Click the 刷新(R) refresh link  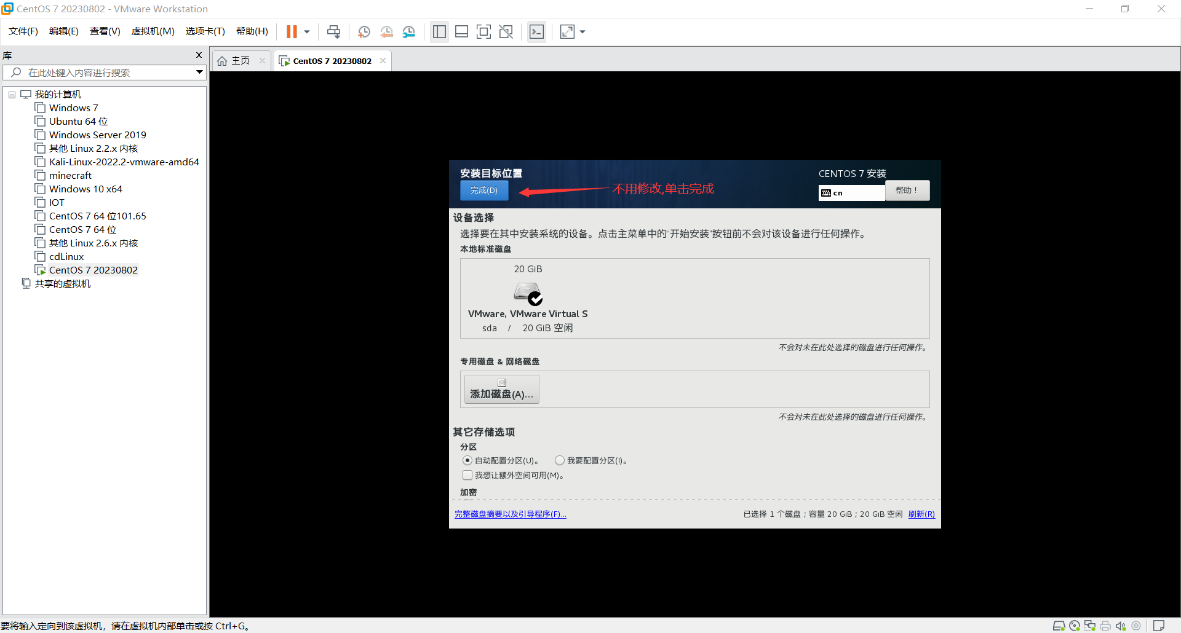pyautogui.click(x=921, y=514)
